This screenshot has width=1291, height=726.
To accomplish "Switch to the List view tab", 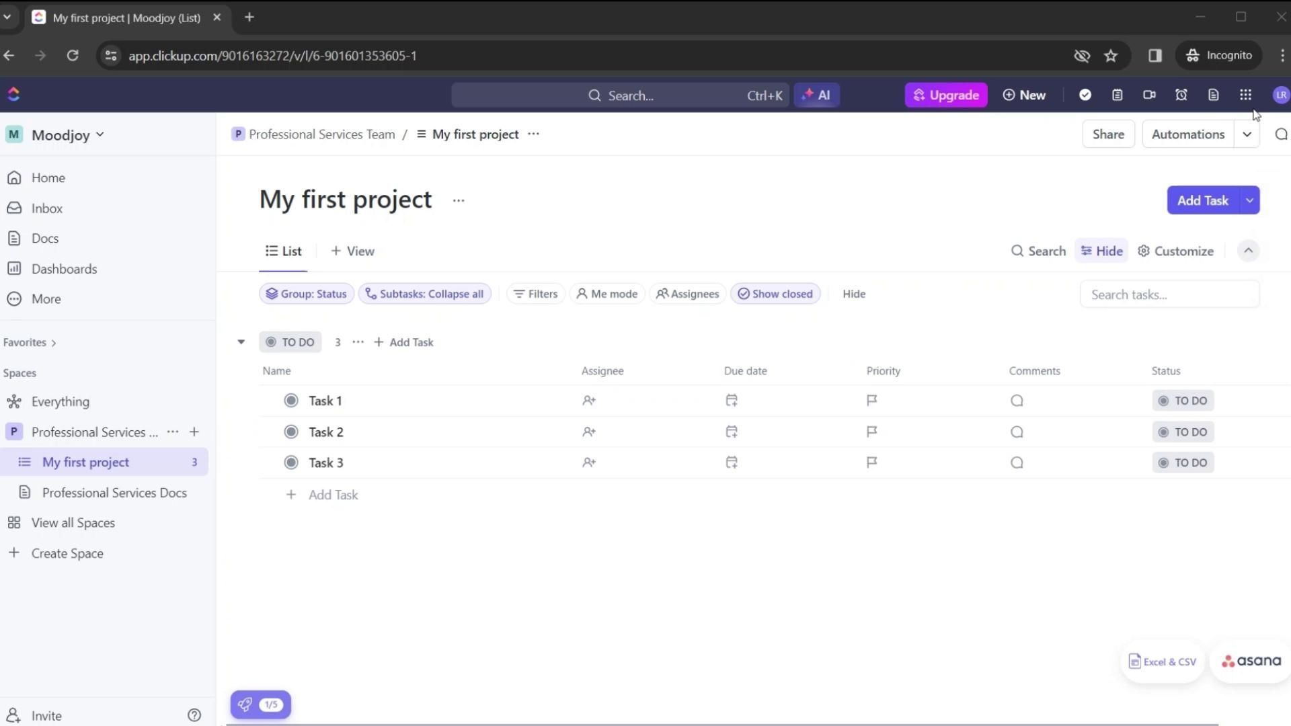I will (283, 251).
